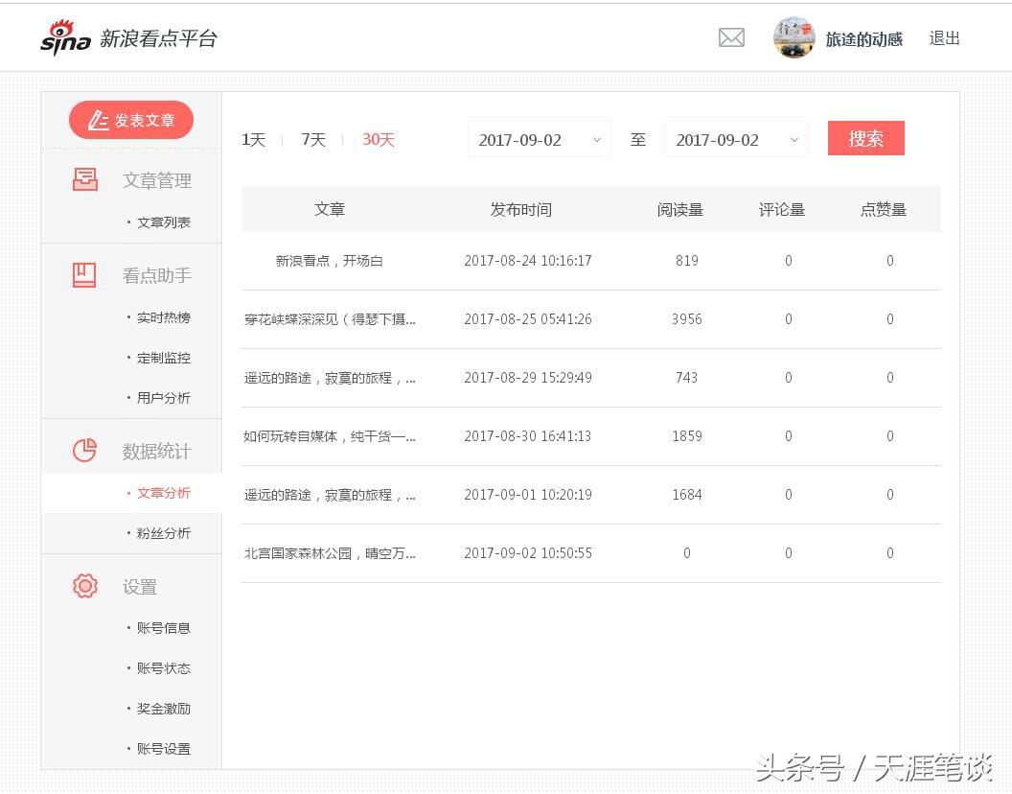Click the 文章管理 inbox icon
The width and height of the screenshot is (1012, 794).
pyautogui.click(x=84, y=179)
